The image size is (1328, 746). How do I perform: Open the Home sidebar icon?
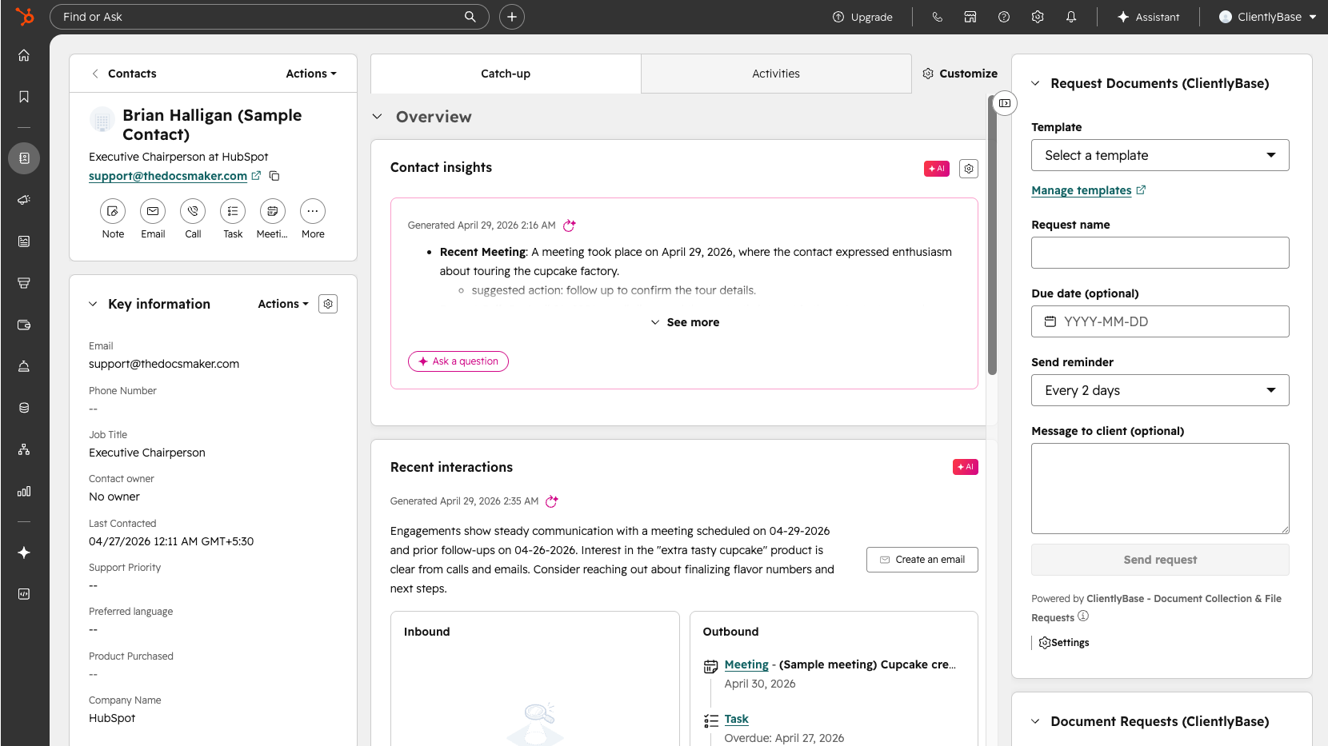tap(24, 55)
